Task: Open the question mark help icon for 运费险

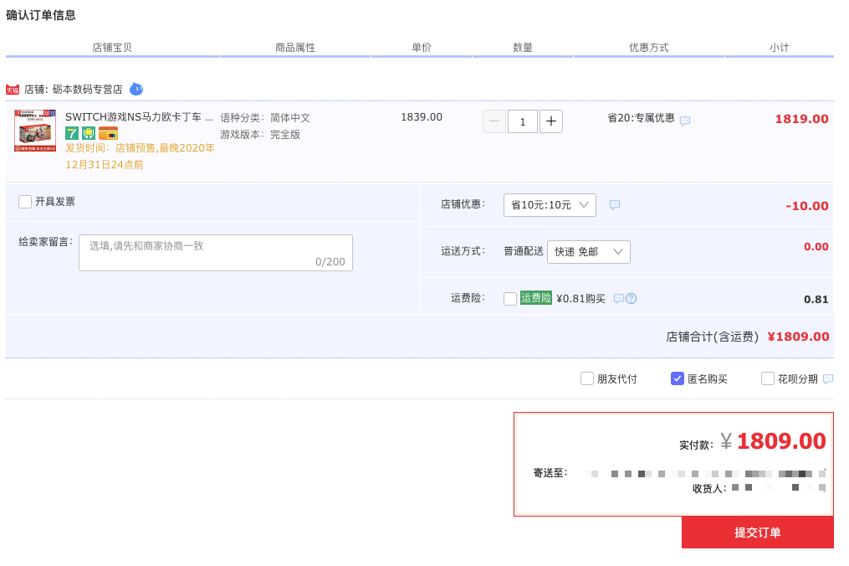Action: tap(632, 299)
